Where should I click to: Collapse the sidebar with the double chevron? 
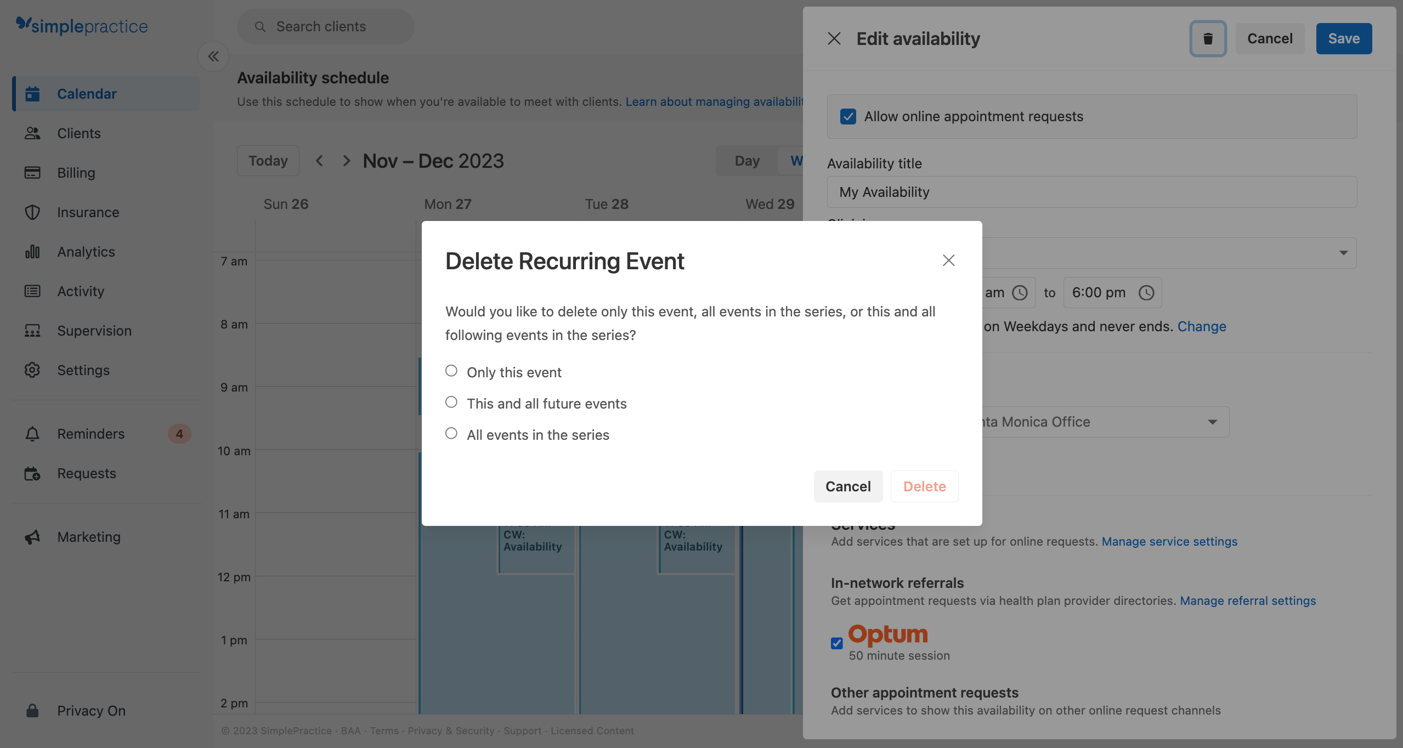click(x=213, y=56)
